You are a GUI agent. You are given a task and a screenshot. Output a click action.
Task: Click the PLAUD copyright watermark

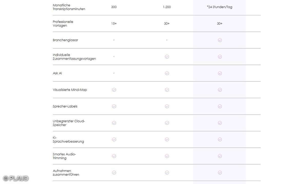[x=16, y=178]
